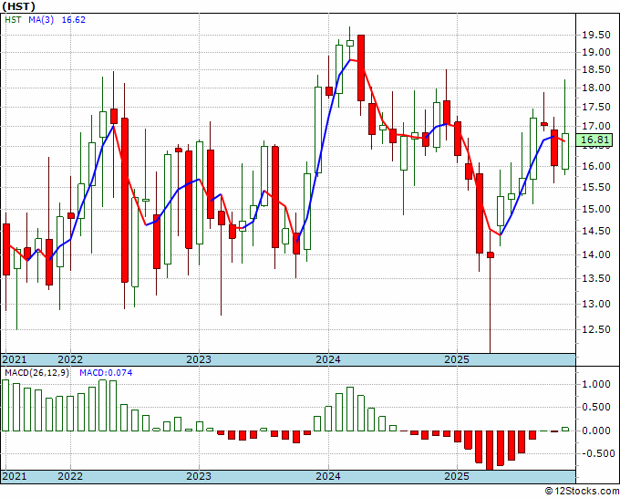Click the 2023 label on price chart axis
Screen dimensions: 620x498
tap(199, 359)
